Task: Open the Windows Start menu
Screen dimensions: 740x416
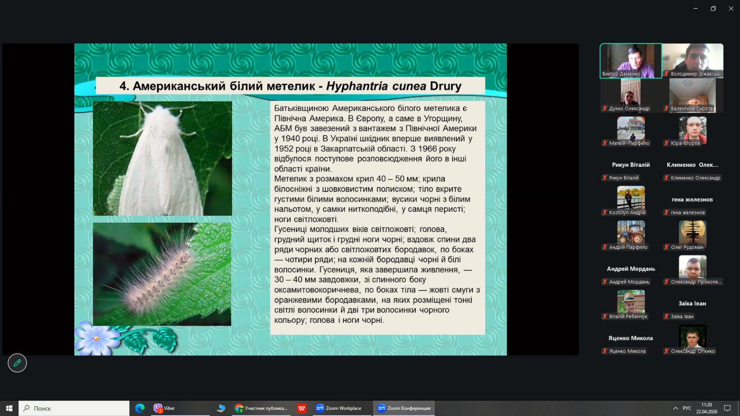Action: tap(9, 408)
